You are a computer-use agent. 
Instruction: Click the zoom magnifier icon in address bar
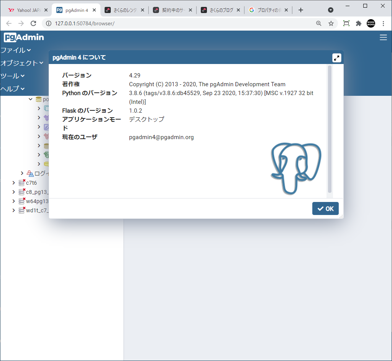[319, 23]
